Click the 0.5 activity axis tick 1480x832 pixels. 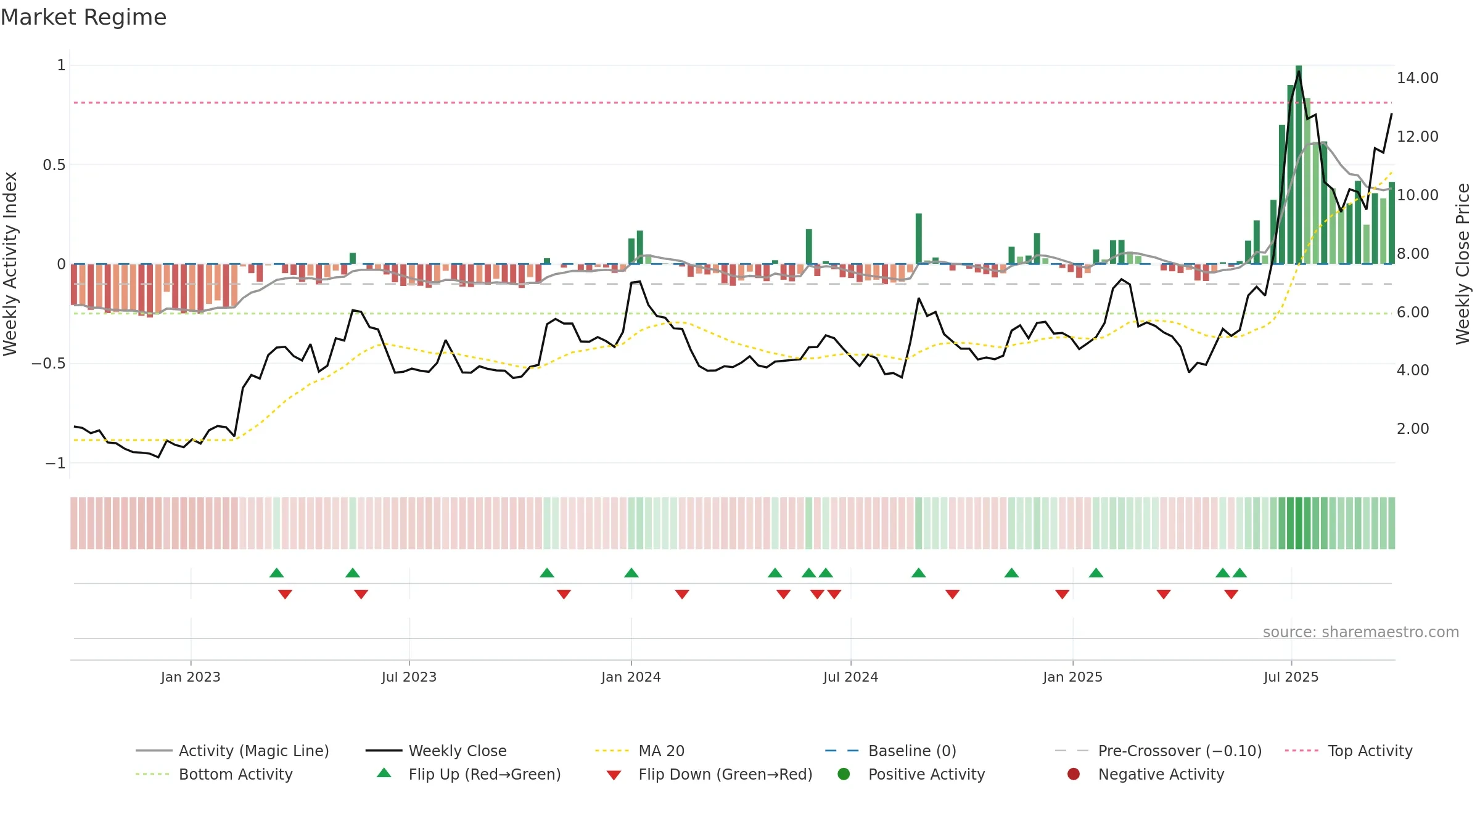point(54,165)
